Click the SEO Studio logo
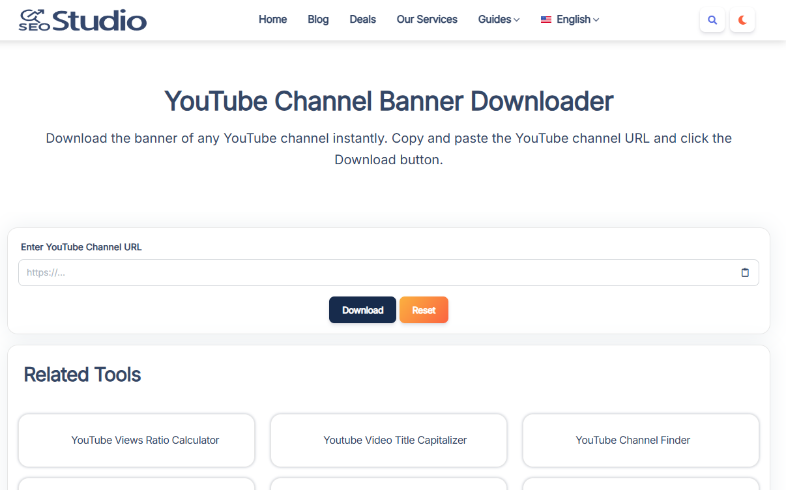786x490 pixels. (83, 20)
